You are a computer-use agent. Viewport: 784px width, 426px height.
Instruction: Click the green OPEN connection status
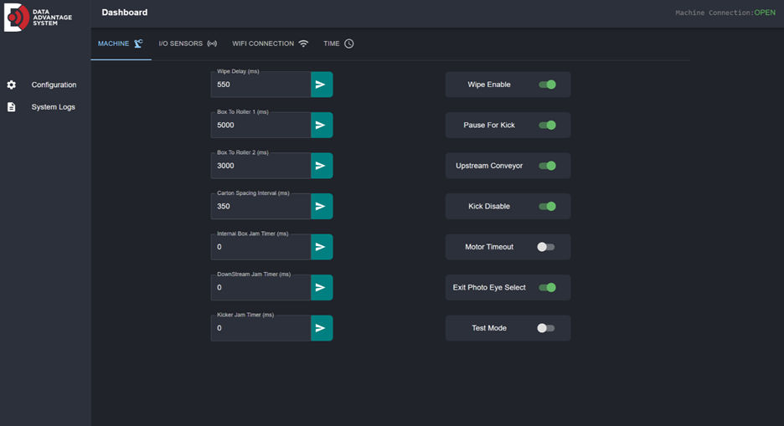pos(765,13)
